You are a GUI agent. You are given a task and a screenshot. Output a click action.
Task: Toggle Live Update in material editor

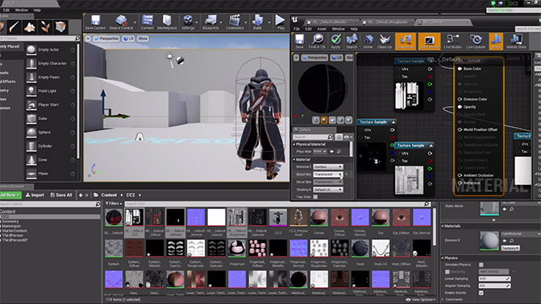[476, 41]
